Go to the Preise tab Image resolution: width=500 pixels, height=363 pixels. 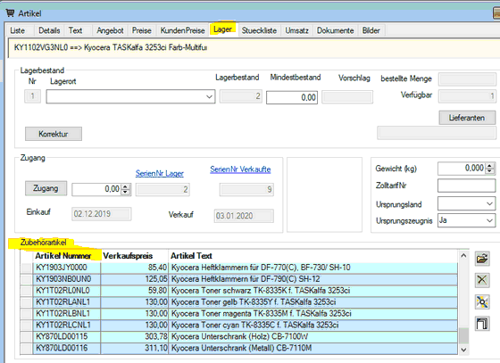(x=142, y=30)
